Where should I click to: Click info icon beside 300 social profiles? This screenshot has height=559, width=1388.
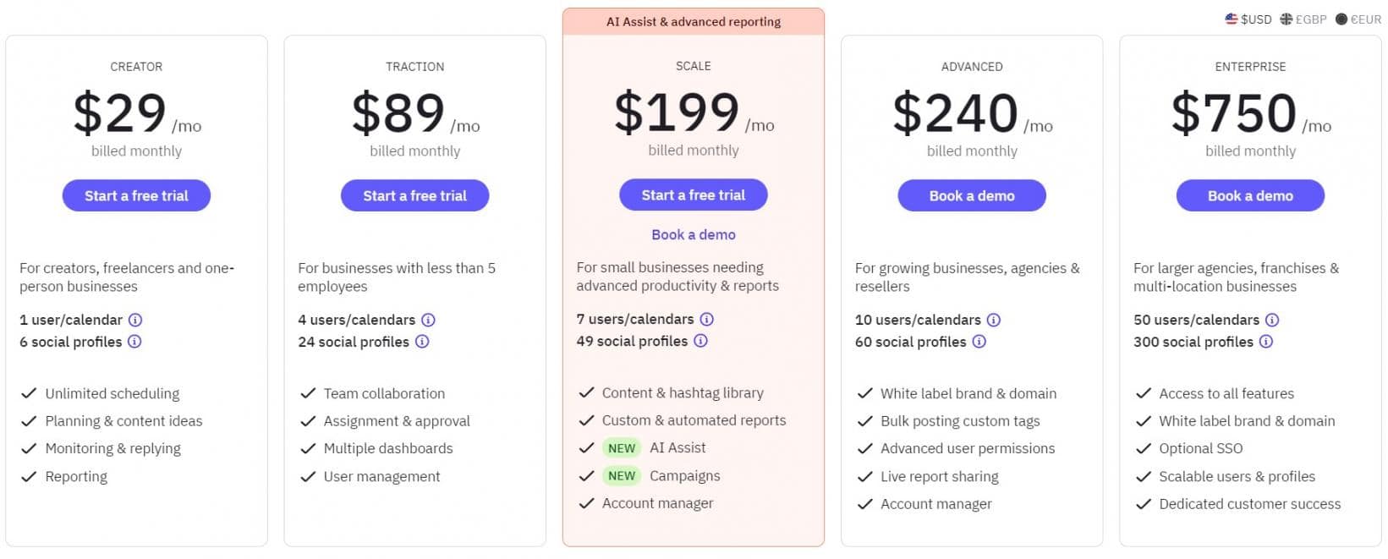click(1266, 342)
